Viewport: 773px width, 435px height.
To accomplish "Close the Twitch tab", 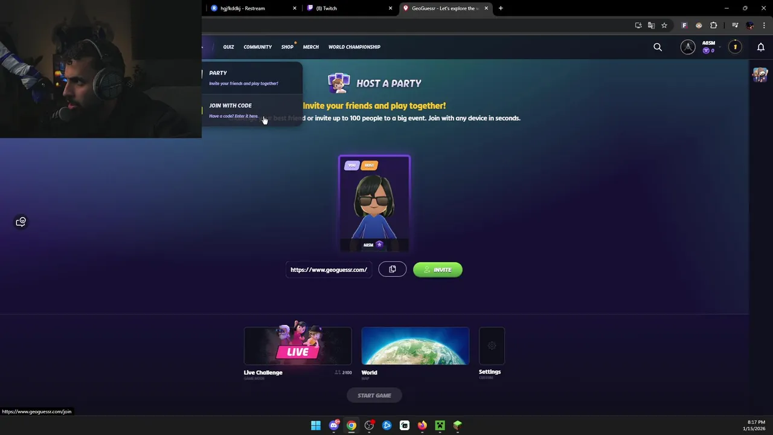I will (391, 8).
